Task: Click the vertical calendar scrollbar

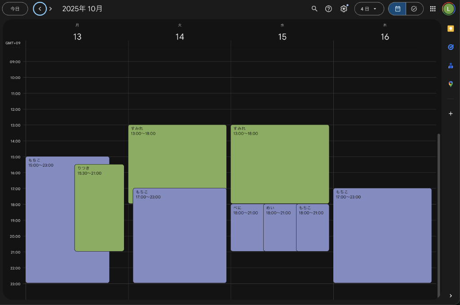Action: pos(438,215)
